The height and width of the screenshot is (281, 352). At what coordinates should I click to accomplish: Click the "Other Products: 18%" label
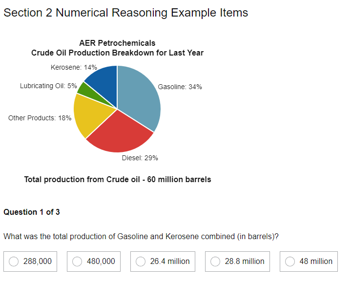tap(40, 118)
